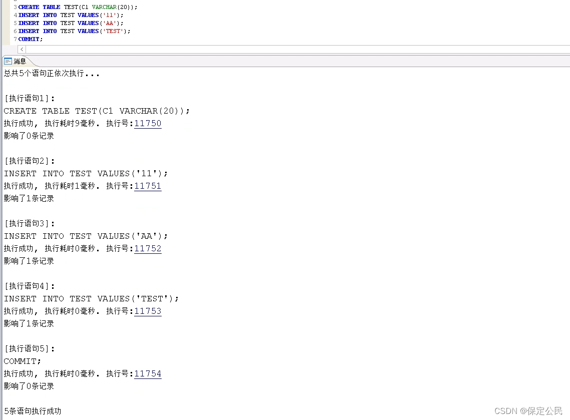
Task: Click 影响了0条记录 under statement 1
Action: (x=29, y=136)
